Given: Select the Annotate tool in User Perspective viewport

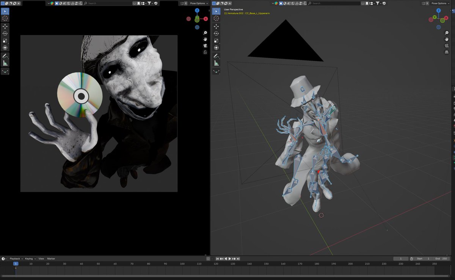Looking at the screenshot, I should tap(217, 56).
